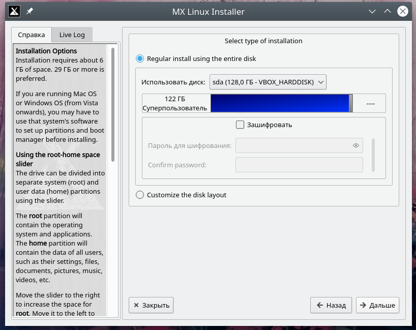Select Regular install using the entire disk

[x=140, y=58]
